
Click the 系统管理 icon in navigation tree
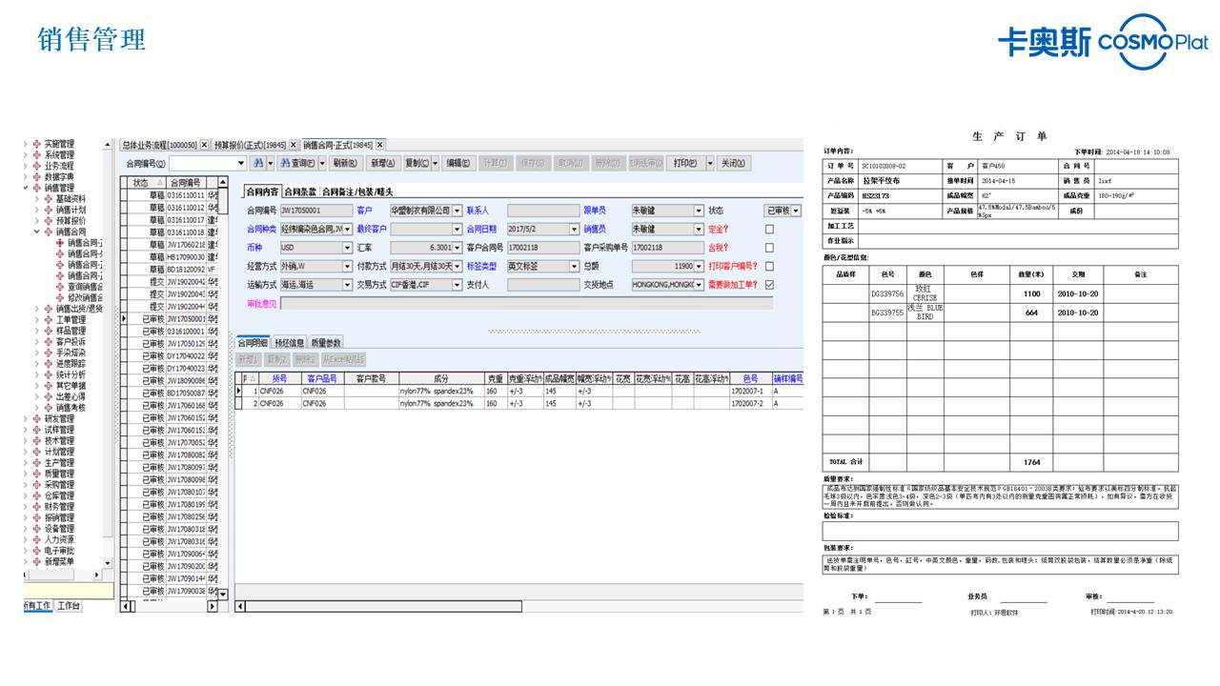38,154
